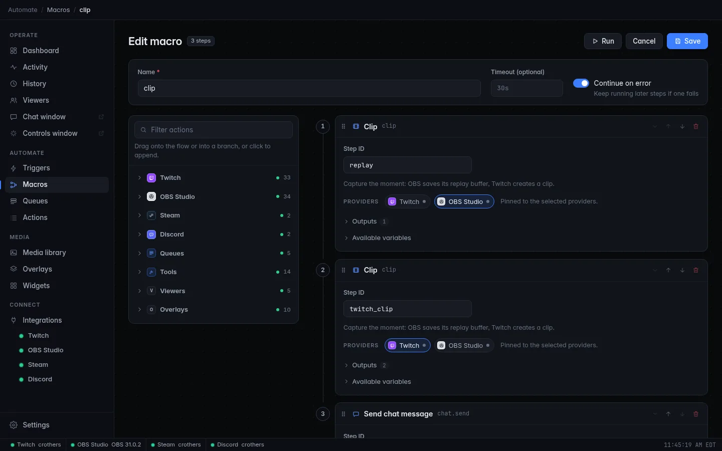Run the macro

click(603, 41)
